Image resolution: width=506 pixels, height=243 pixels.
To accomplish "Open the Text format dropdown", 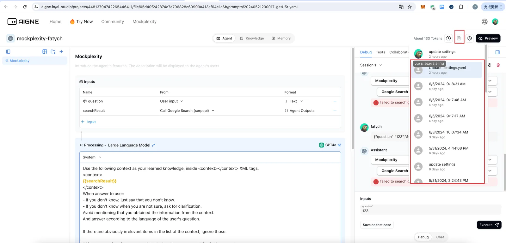I will point(294,101).
